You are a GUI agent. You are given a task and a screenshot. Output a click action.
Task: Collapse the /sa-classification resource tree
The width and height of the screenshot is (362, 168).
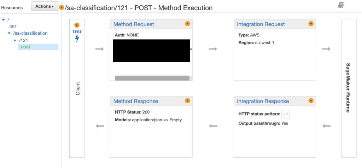(10, 33)
